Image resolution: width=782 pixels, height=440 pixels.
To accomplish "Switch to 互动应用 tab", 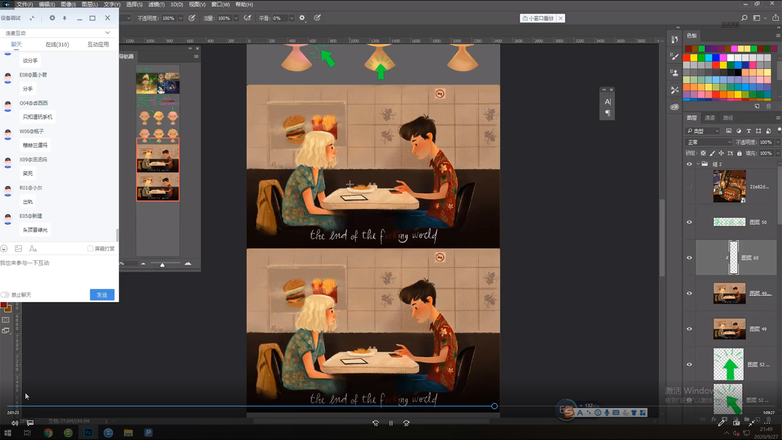I will (98, 44).
